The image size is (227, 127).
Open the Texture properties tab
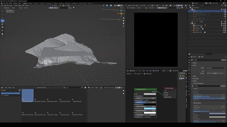189,95
